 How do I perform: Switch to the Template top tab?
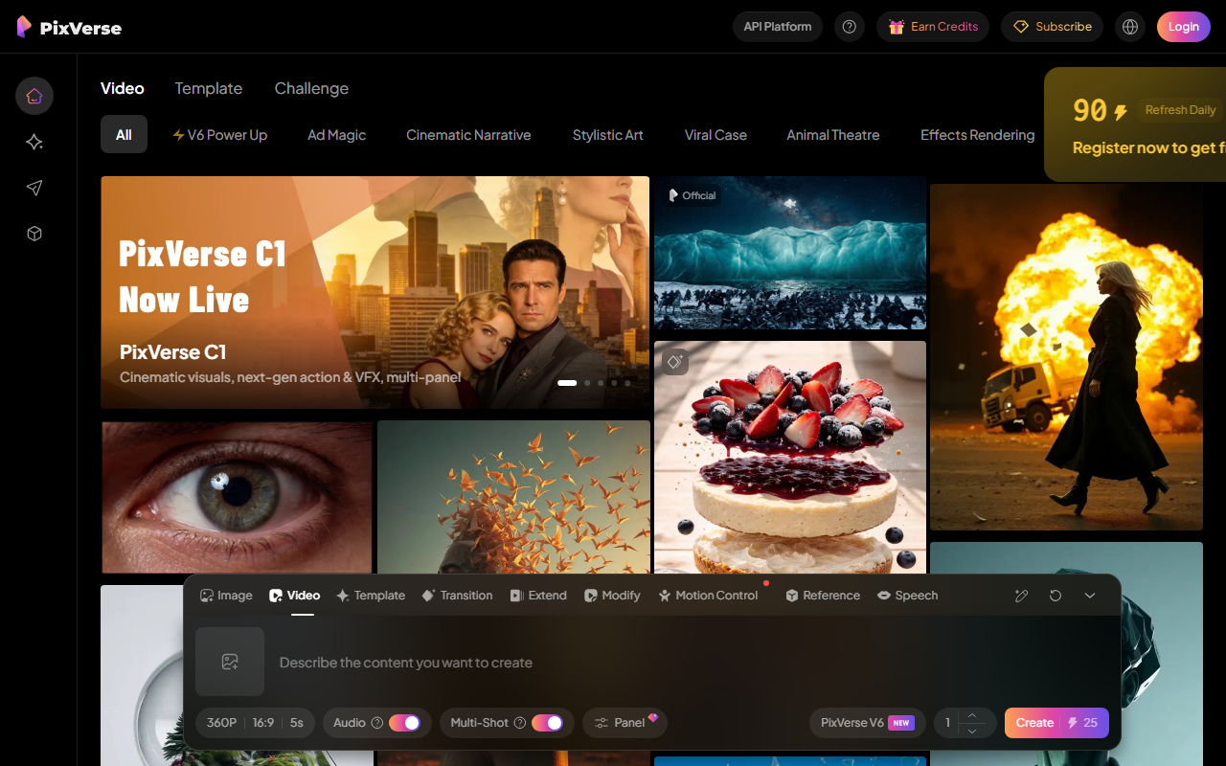point(208,88)
